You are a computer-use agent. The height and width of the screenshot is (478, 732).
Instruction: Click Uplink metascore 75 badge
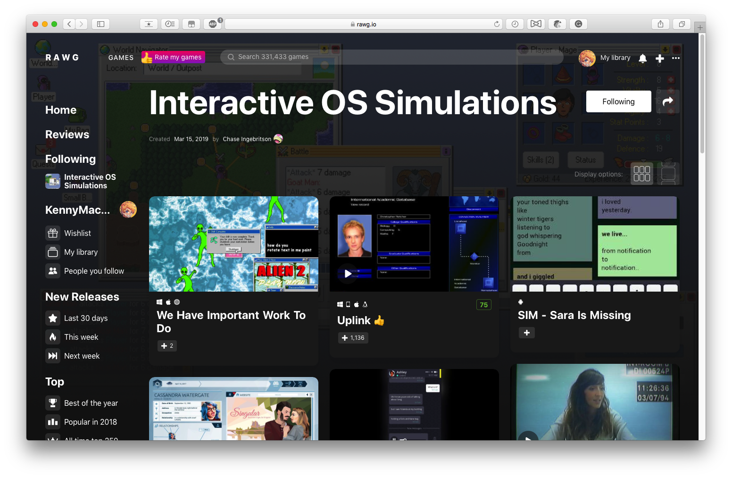484,305
